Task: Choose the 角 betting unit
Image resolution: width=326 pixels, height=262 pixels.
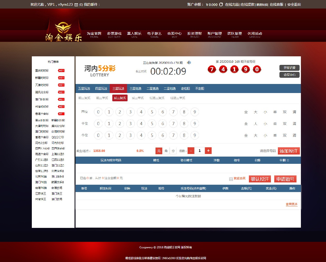Action: (166, 151)
